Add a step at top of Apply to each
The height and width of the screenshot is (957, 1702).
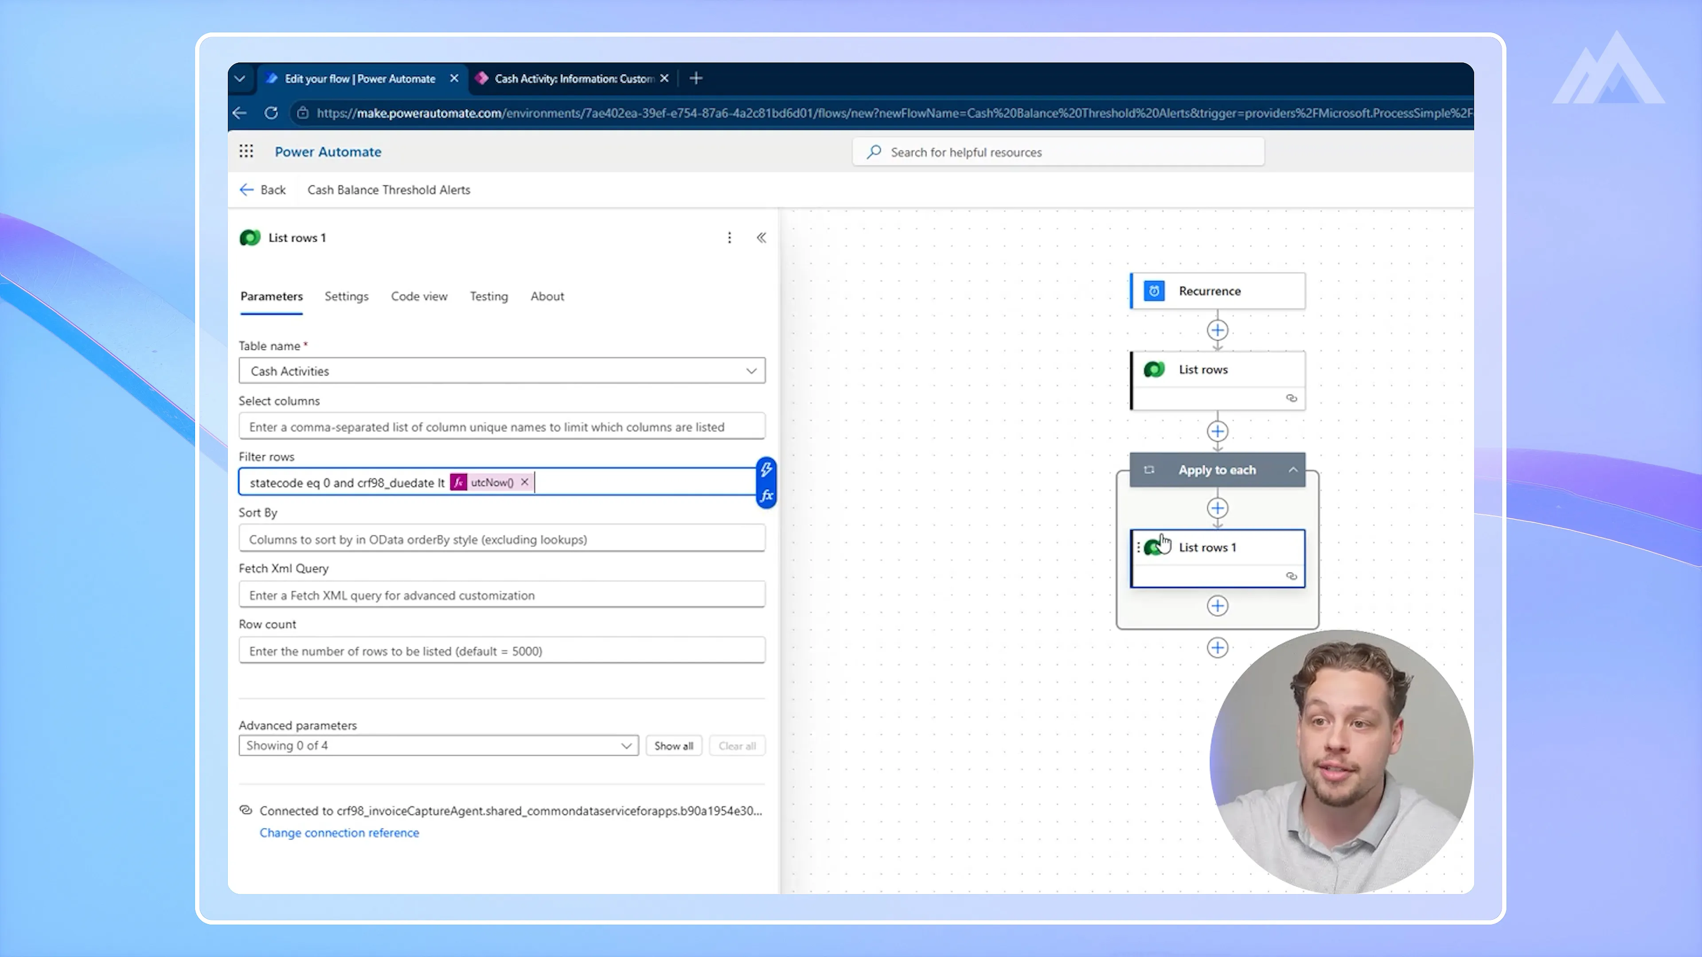click(x=1218, y=509)
